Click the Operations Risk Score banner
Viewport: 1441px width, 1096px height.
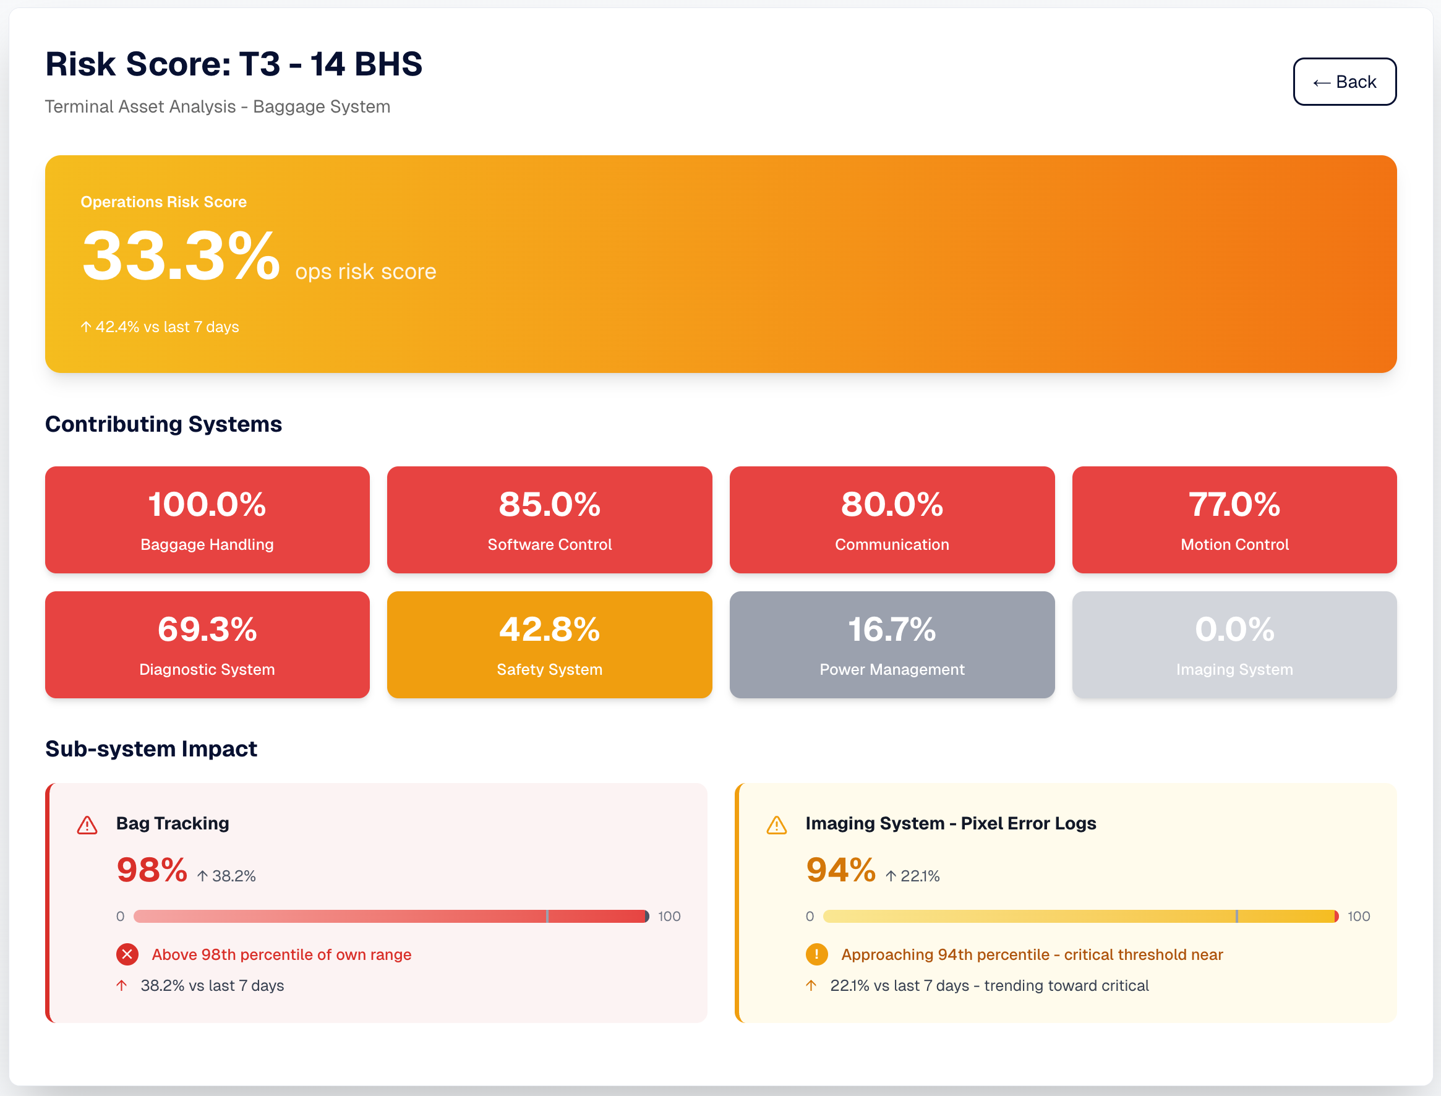click(x=720, y=264)
